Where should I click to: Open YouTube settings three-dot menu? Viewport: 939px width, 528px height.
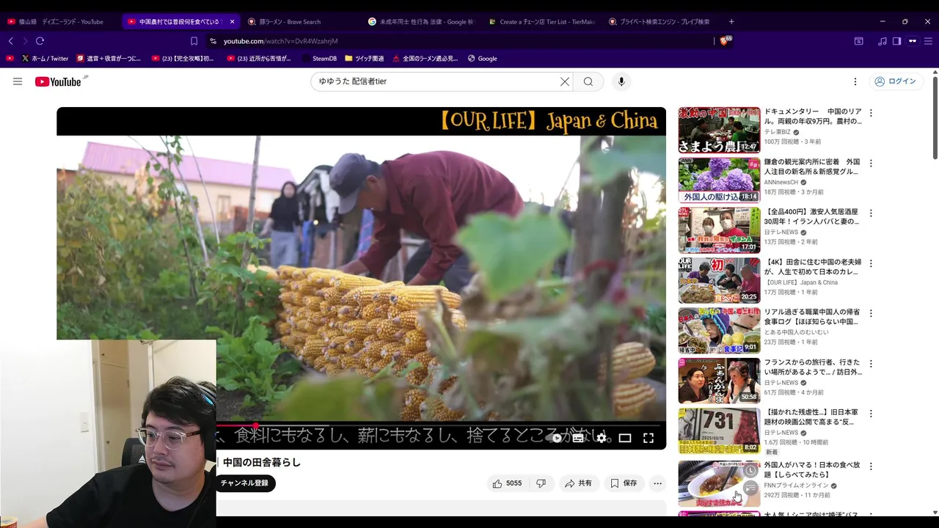855,81
